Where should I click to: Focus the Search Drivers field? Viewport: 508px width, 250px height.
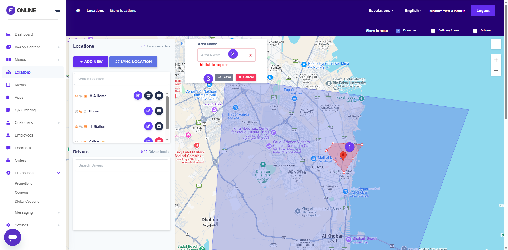click(x=122, y=165)
